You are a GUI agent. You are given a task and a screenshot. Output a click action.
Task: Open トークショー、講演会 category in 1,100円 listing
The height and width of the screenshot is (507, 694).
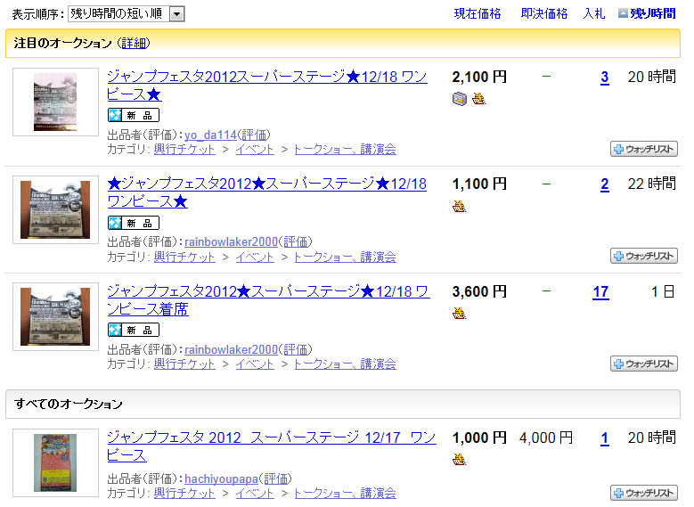tap(346, 257)
